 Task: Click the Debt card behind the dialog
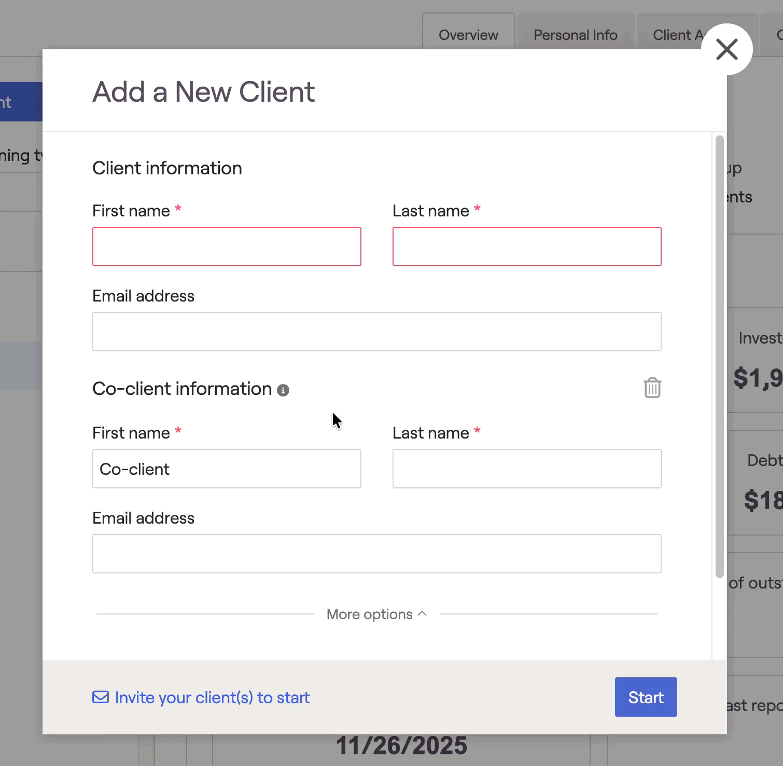point(757,484)
